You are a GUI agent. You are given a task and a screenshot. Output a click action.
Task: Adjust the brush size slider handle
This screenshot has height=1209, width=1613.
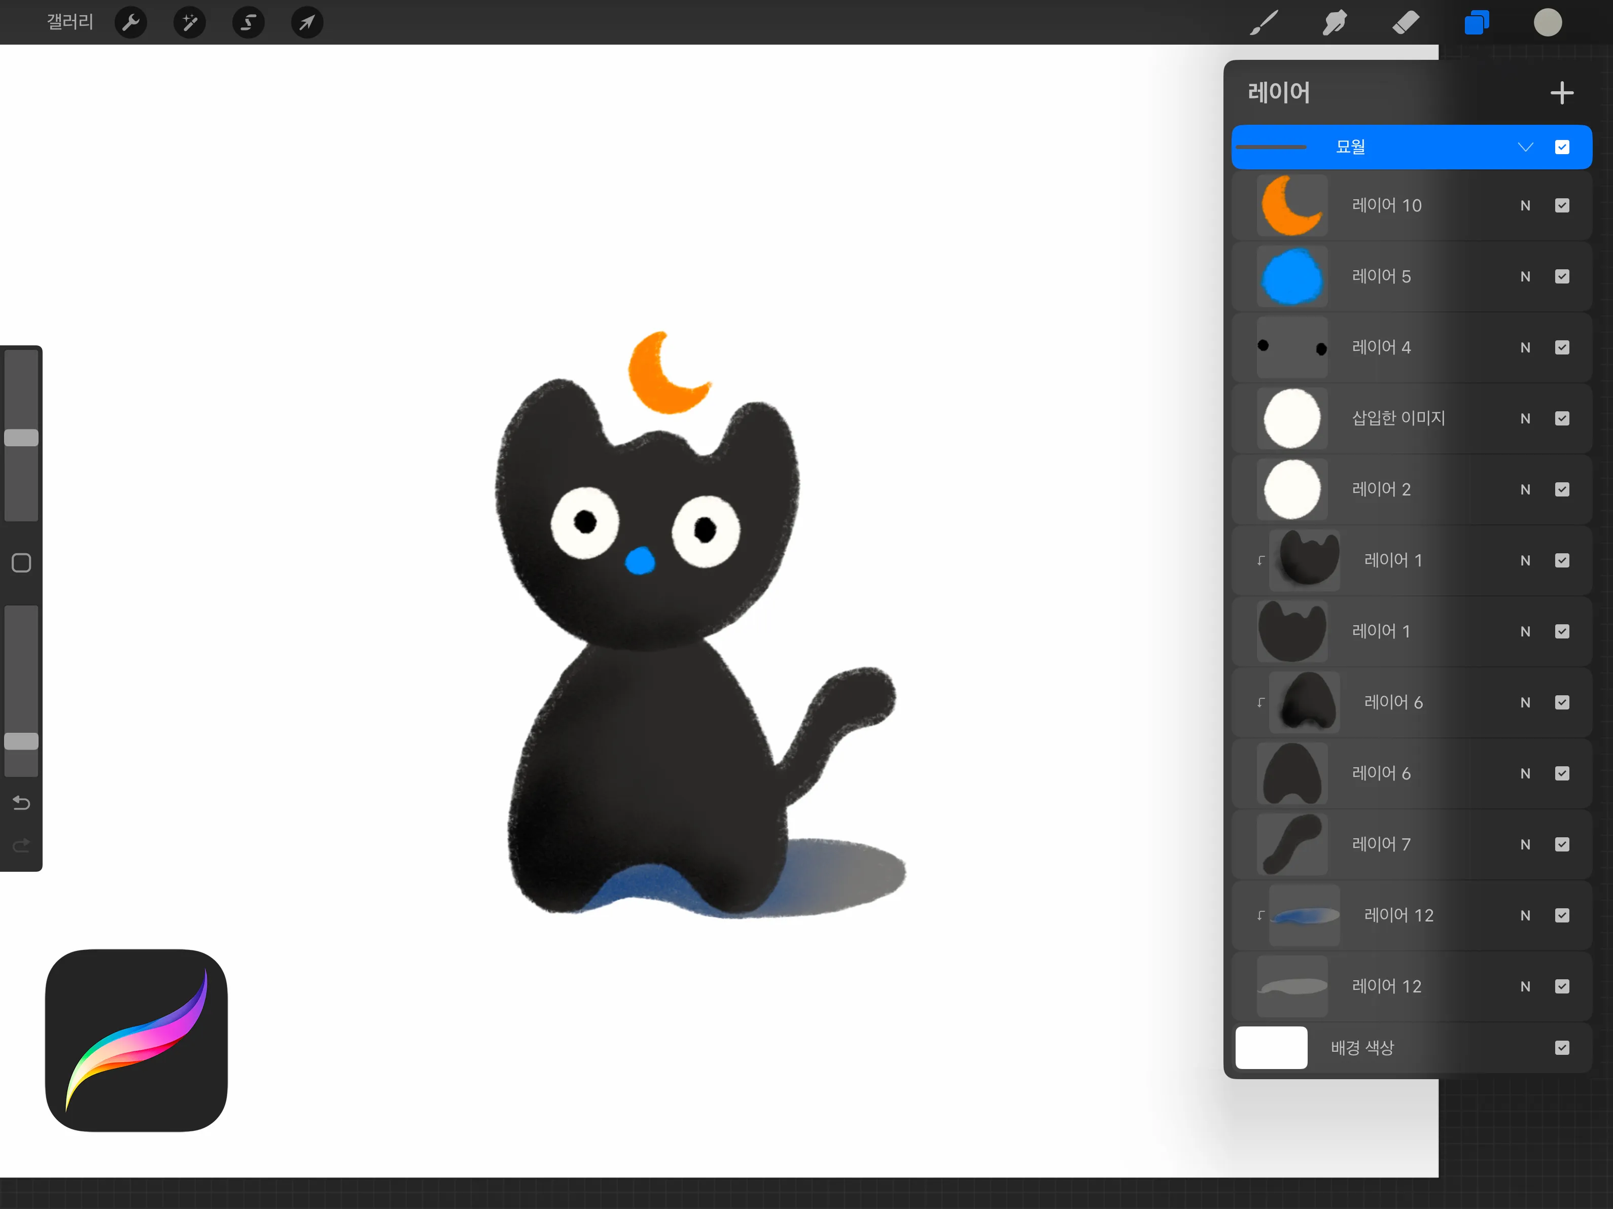[x=21, y=438]
